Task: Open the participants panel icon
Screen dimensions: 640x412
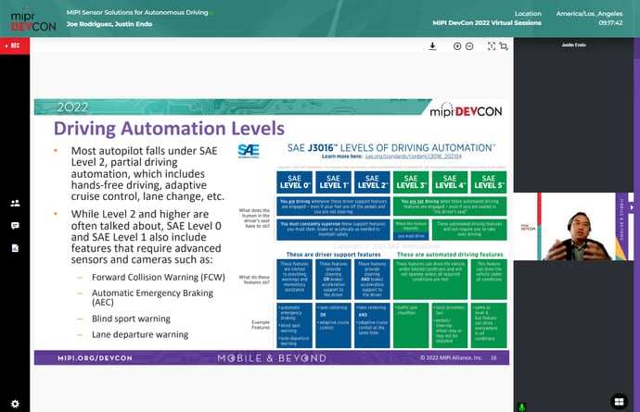Action: [15, 203]
